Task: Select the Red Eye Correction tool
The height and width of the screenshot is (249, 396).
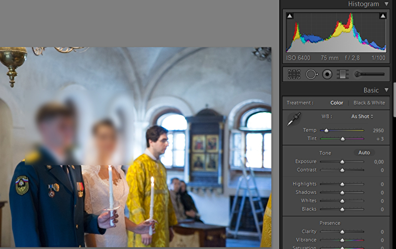Action: 327,74
